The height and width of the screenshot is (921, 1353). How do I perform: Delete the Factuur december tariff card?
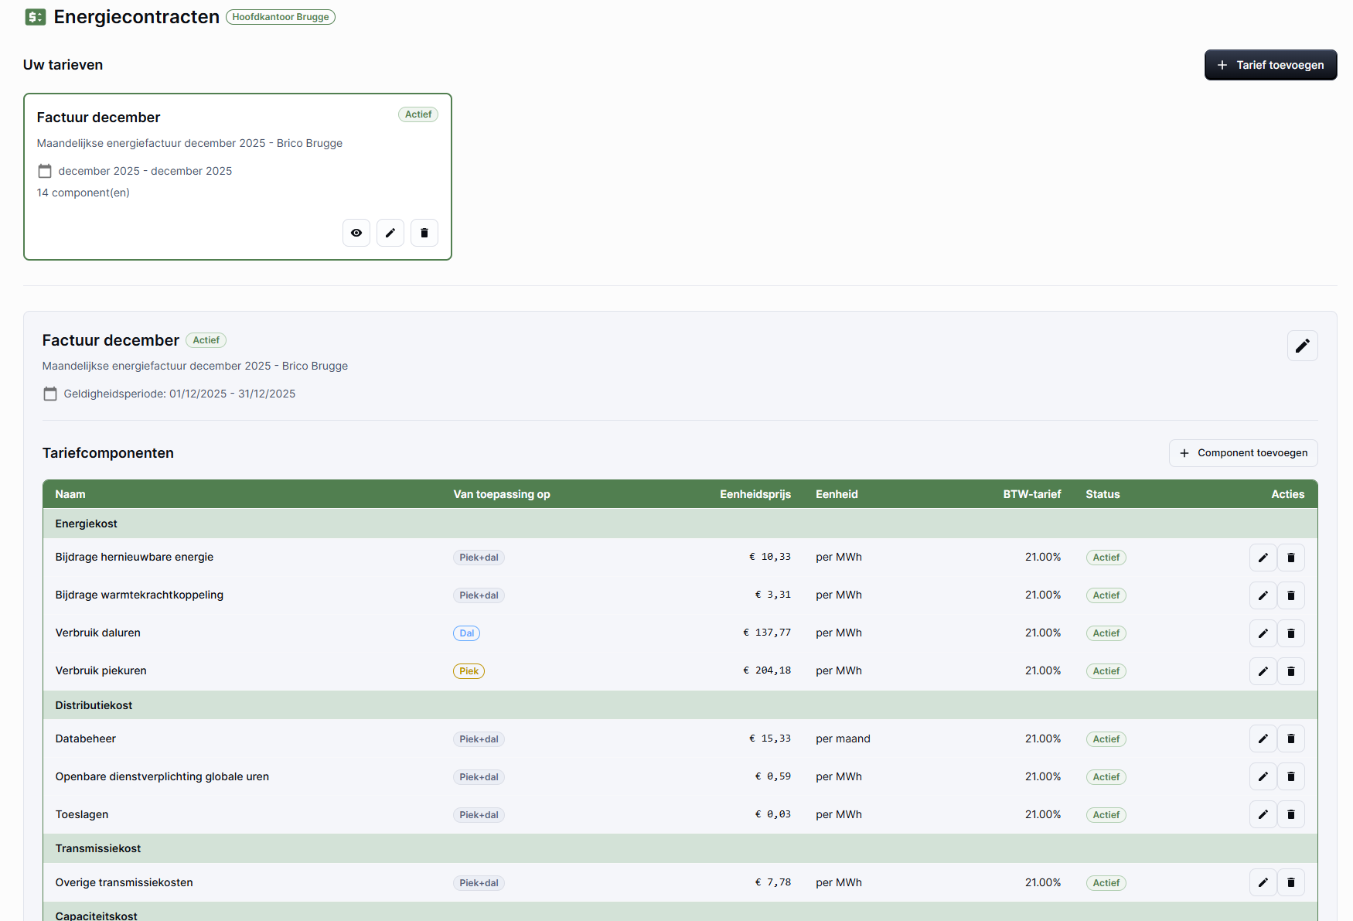[424, 233]
